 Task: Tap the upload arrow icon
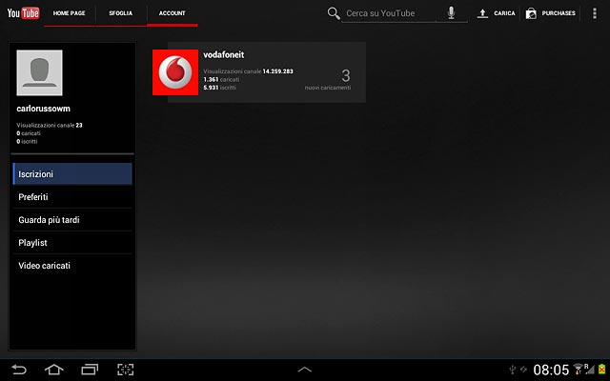pos(482,13)
